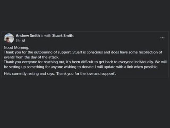Click the 'Thank you everyone for reaching out' line
This screenshot has width=170, height=128.
point(34,62)
